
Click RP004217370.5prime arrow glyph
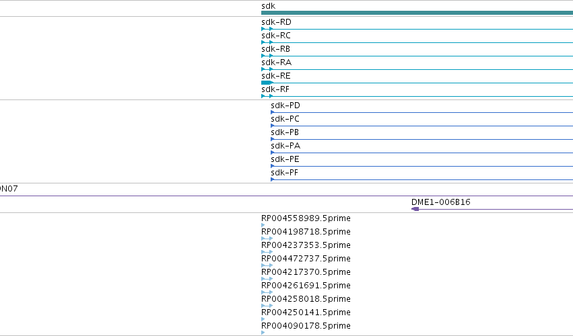(267, 279)
